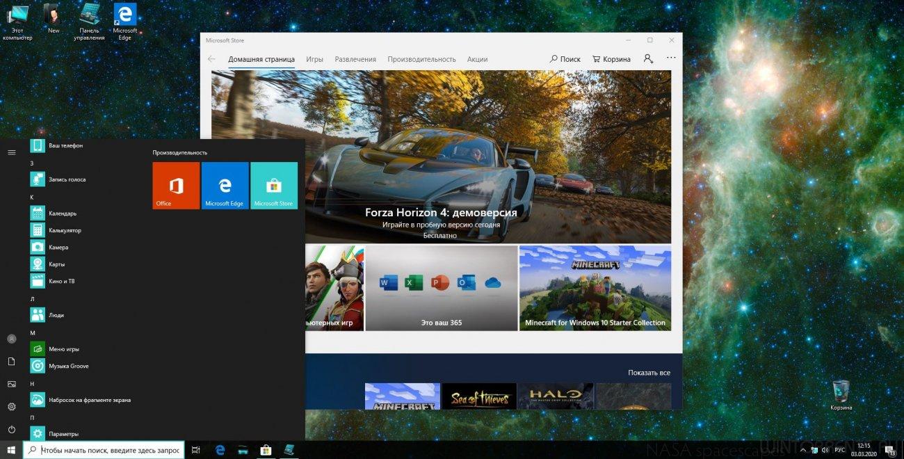Open Edge from the taskbar
904x459 pixels.
(220, 450)
